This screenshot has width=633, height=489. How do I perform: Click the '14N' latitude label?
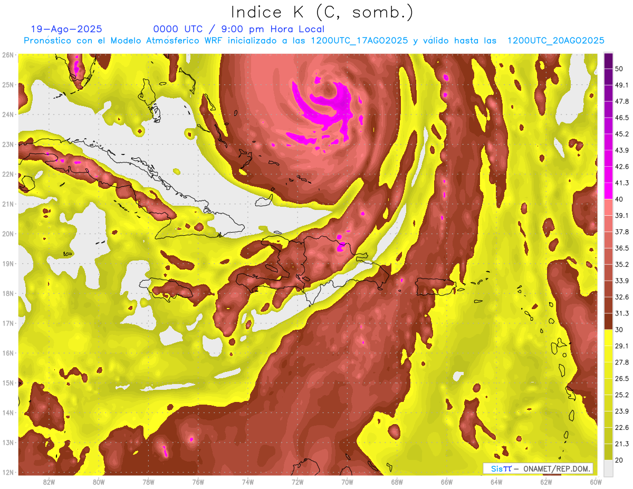coord(7,413)
